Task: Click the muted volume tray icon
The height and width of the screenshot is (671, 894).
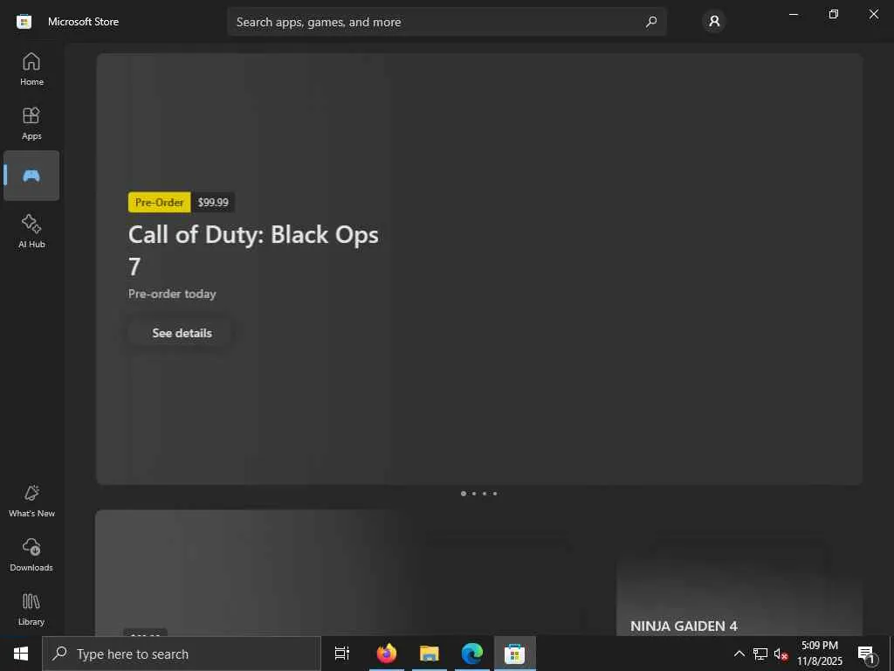Action: tap(781, 654)
